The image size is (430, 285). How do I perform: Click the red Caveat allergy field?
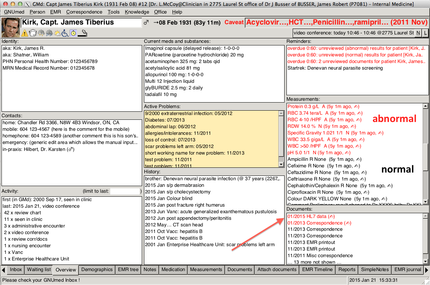tap(337, 22)
